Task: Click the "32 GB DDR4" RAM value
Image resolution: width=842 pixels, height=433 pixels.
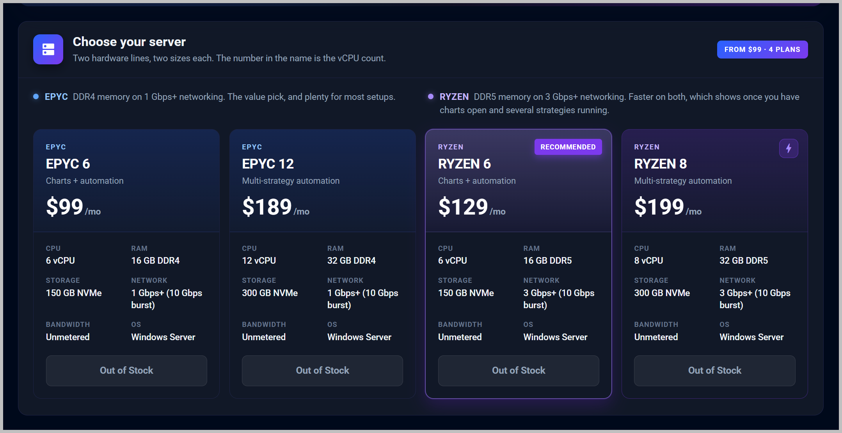Action: tap(352, 261)
